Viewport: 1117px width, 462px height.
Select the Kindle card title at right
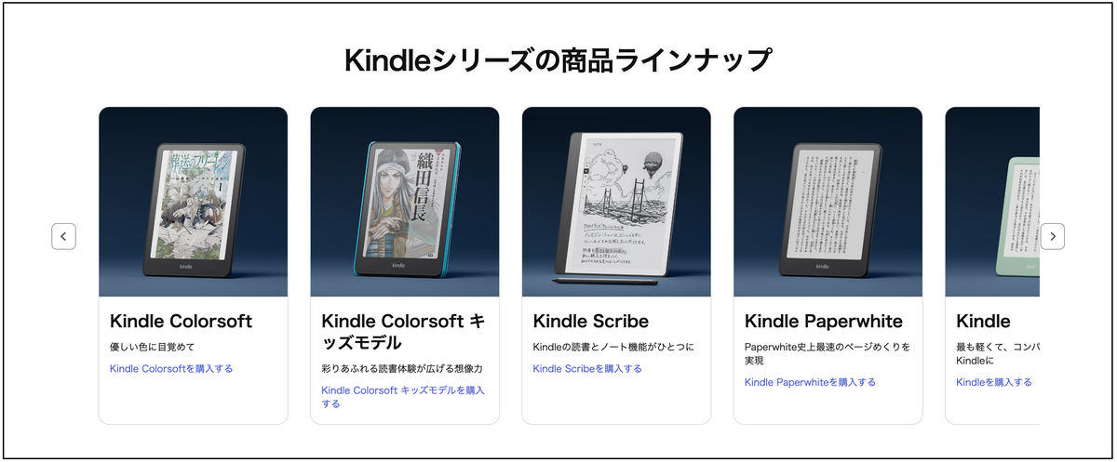(x=983, y=322)
